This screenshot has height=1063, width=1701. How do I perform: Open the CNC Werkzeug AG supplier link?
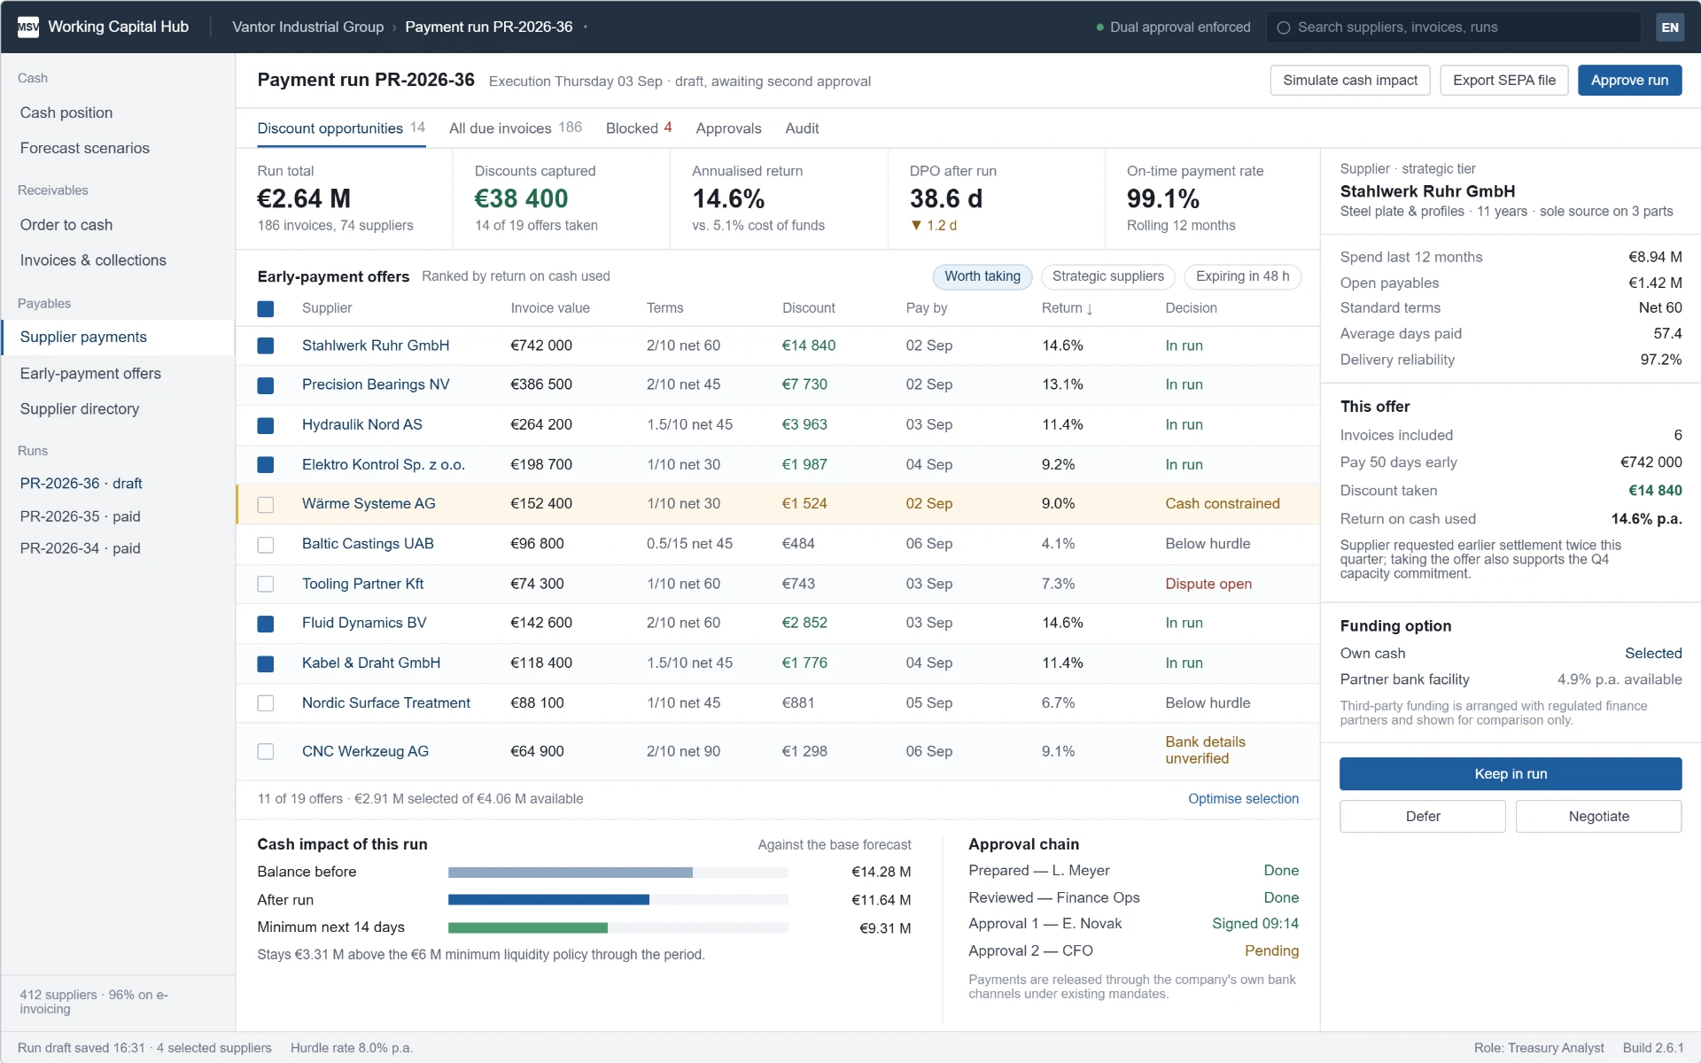(365, 751)
